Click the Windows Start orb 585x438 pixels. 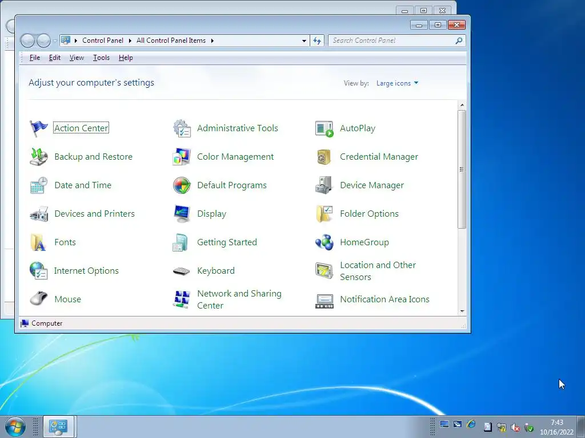point(15,427)
